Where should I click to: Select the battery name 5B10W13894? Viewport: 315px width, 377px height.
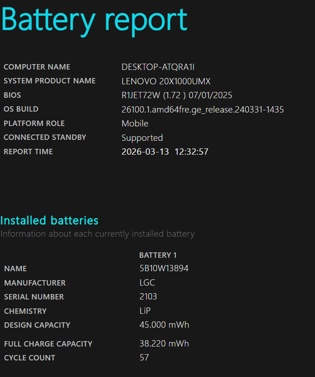(x=164, y=269)
